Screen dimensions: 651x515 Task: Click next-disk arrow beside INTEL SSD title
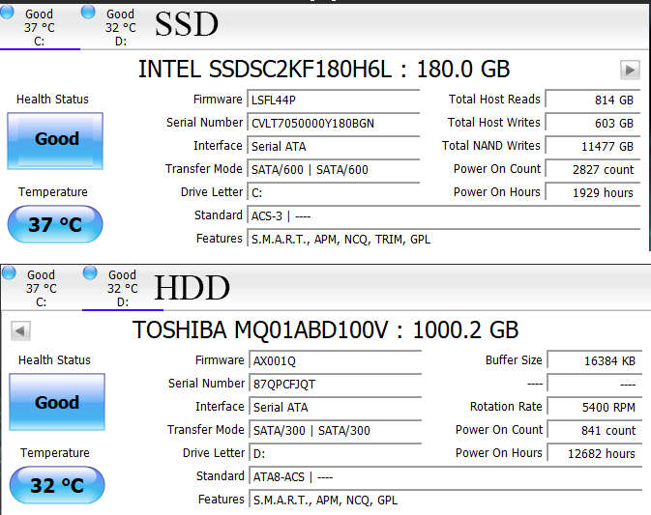pyautogui.click(x=630, y=70)
